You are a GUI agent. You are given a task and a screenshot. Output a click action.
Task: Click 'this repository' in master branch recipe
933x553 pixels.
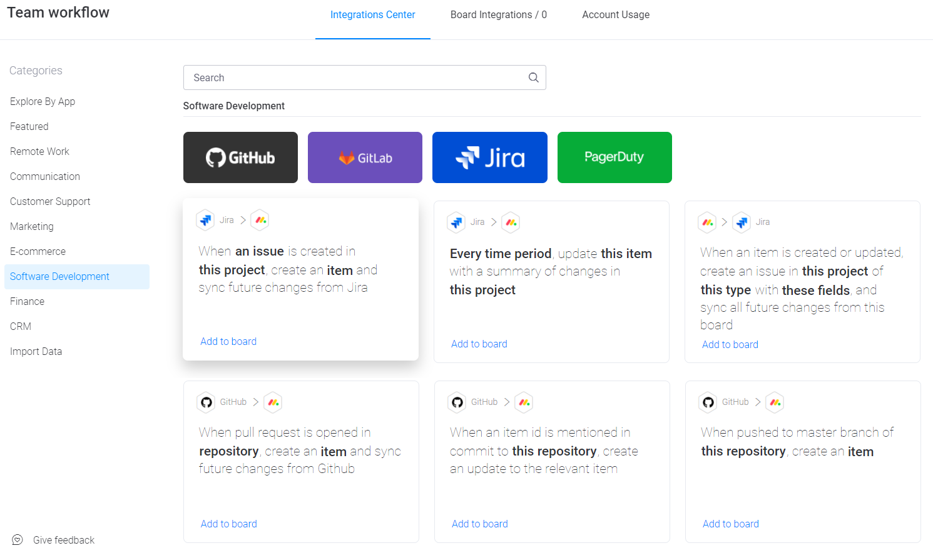pos(743,451)
